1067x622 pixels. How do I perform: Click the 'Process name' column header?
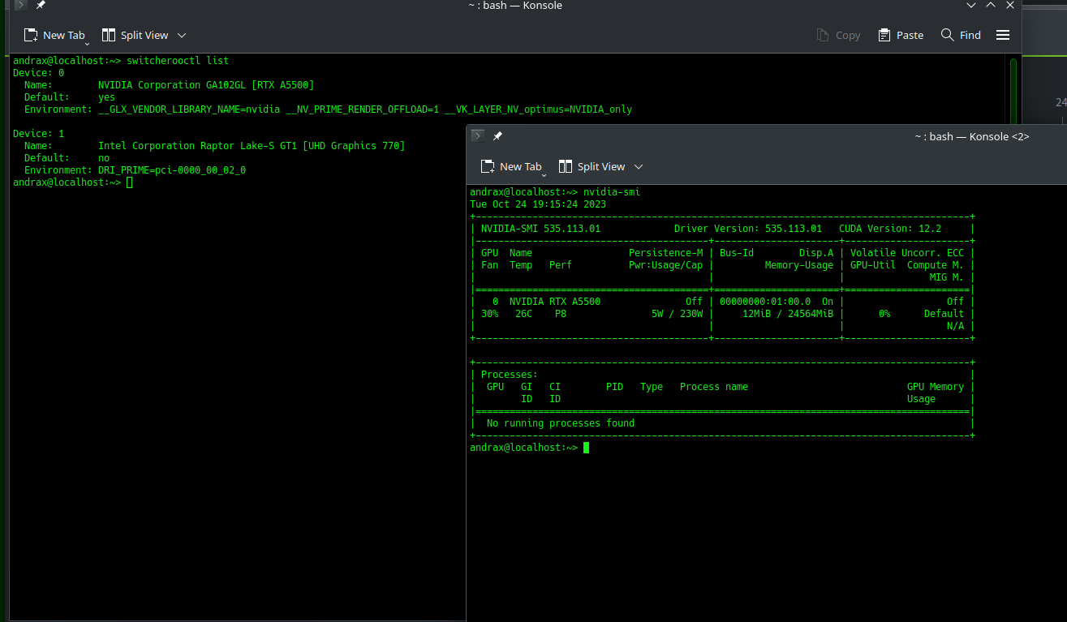714,387
